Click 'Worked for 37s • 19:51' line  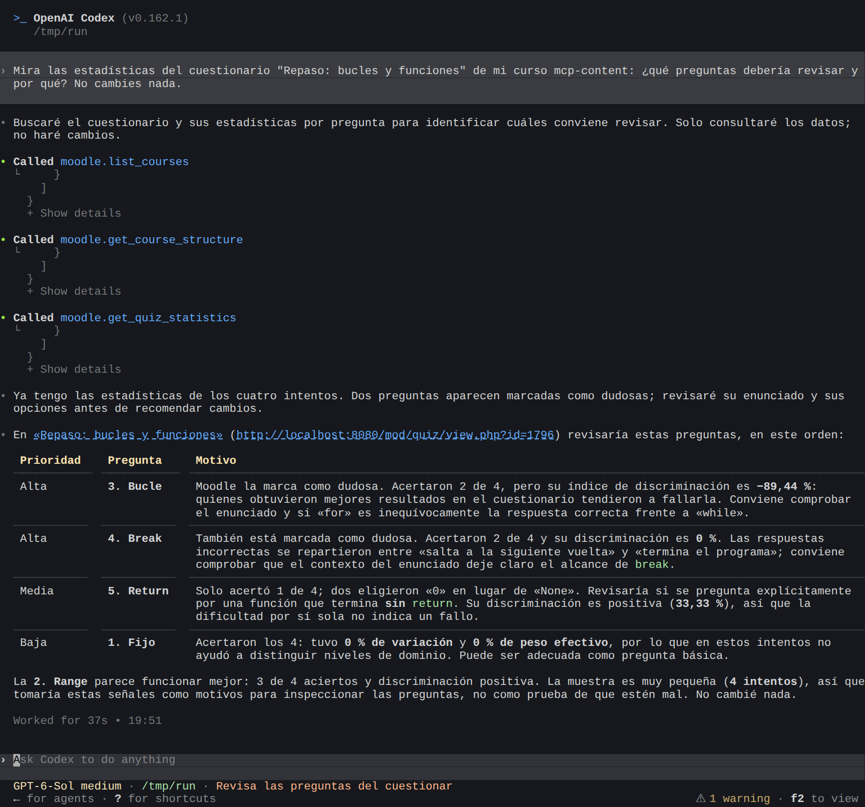[x=88, y=720]
